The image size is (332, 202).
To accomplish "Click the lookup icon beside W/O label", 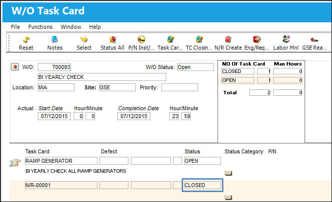I will (x=15, y=67).
